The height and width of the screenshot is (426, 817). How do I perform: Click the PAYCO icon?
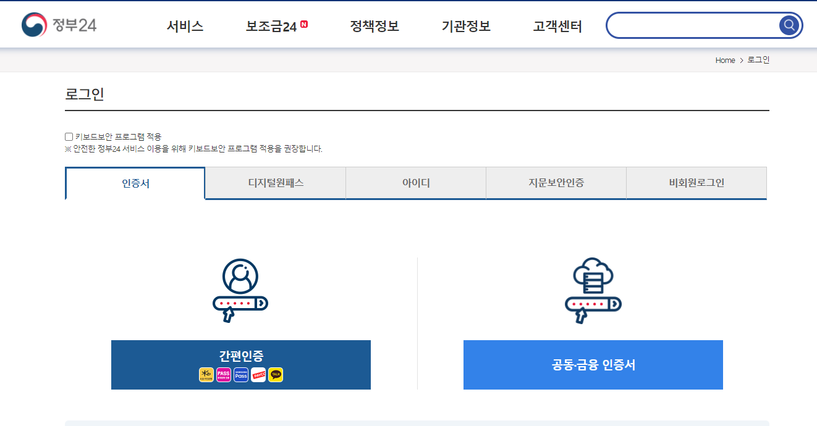coord(258,375)
